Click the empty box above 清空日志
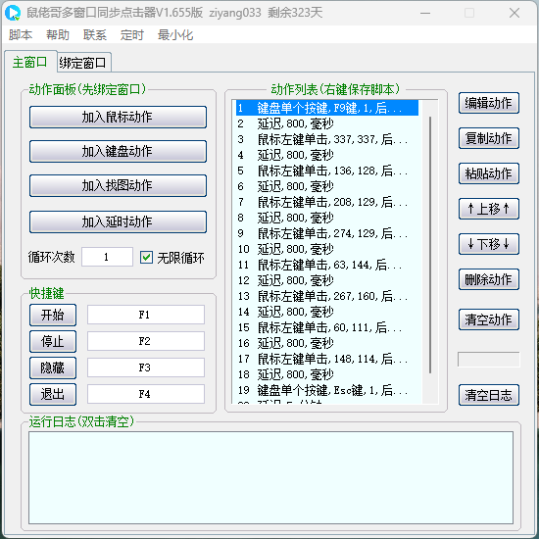The image size is (539, 539). coord(488,360)
